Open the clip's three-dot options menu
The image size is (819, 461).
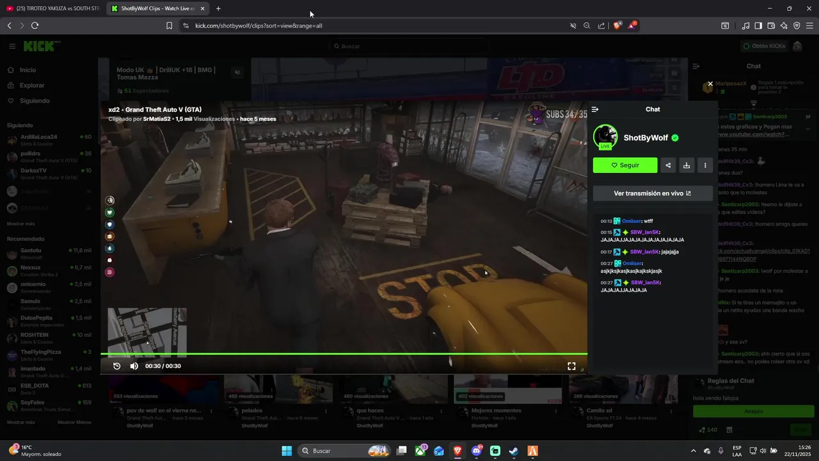point(705,165)
